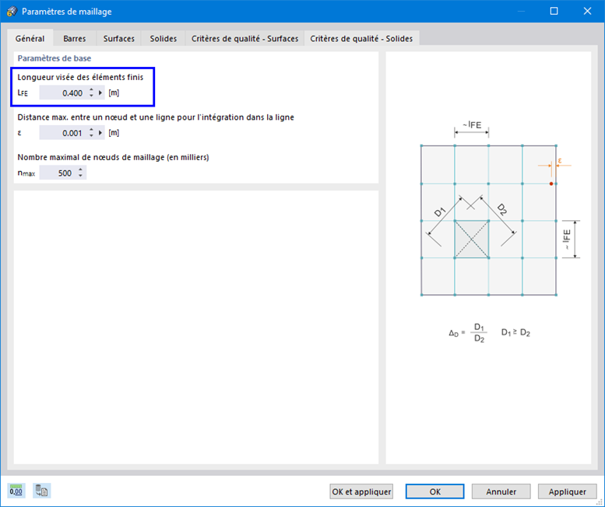This screenshot has width=605, height=507.
Task: Open Critères de qualité - Surfaces tab
Action: click(x=245, y=39)
